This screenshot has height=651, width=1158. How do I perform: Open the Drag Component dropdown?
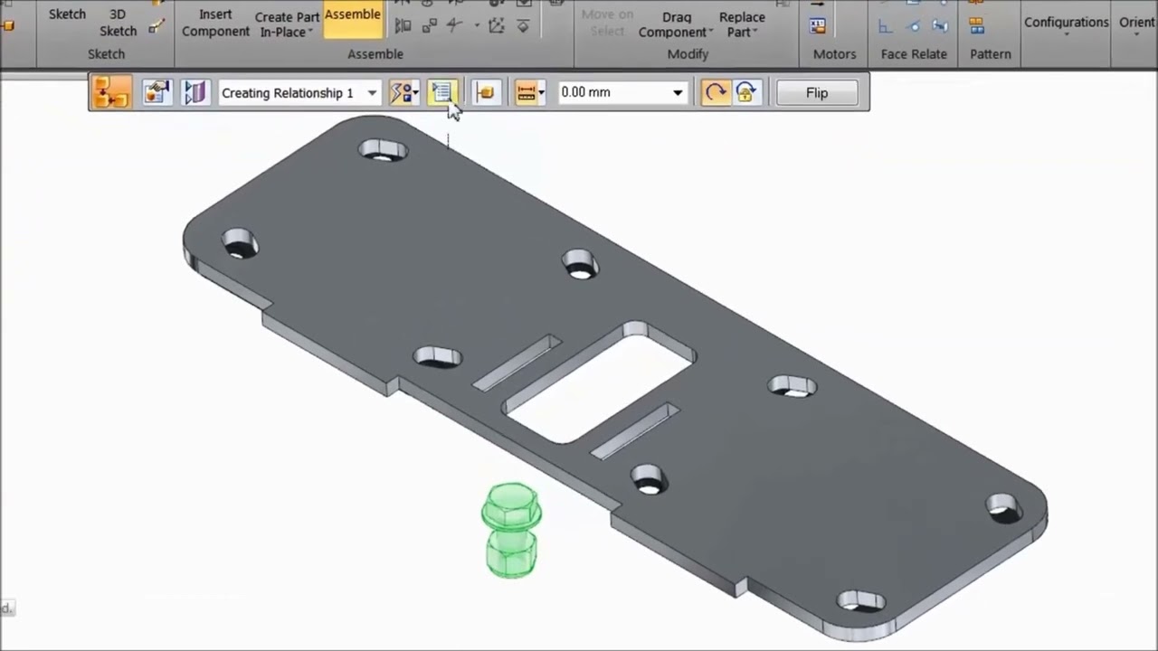[x=676, y=24]
